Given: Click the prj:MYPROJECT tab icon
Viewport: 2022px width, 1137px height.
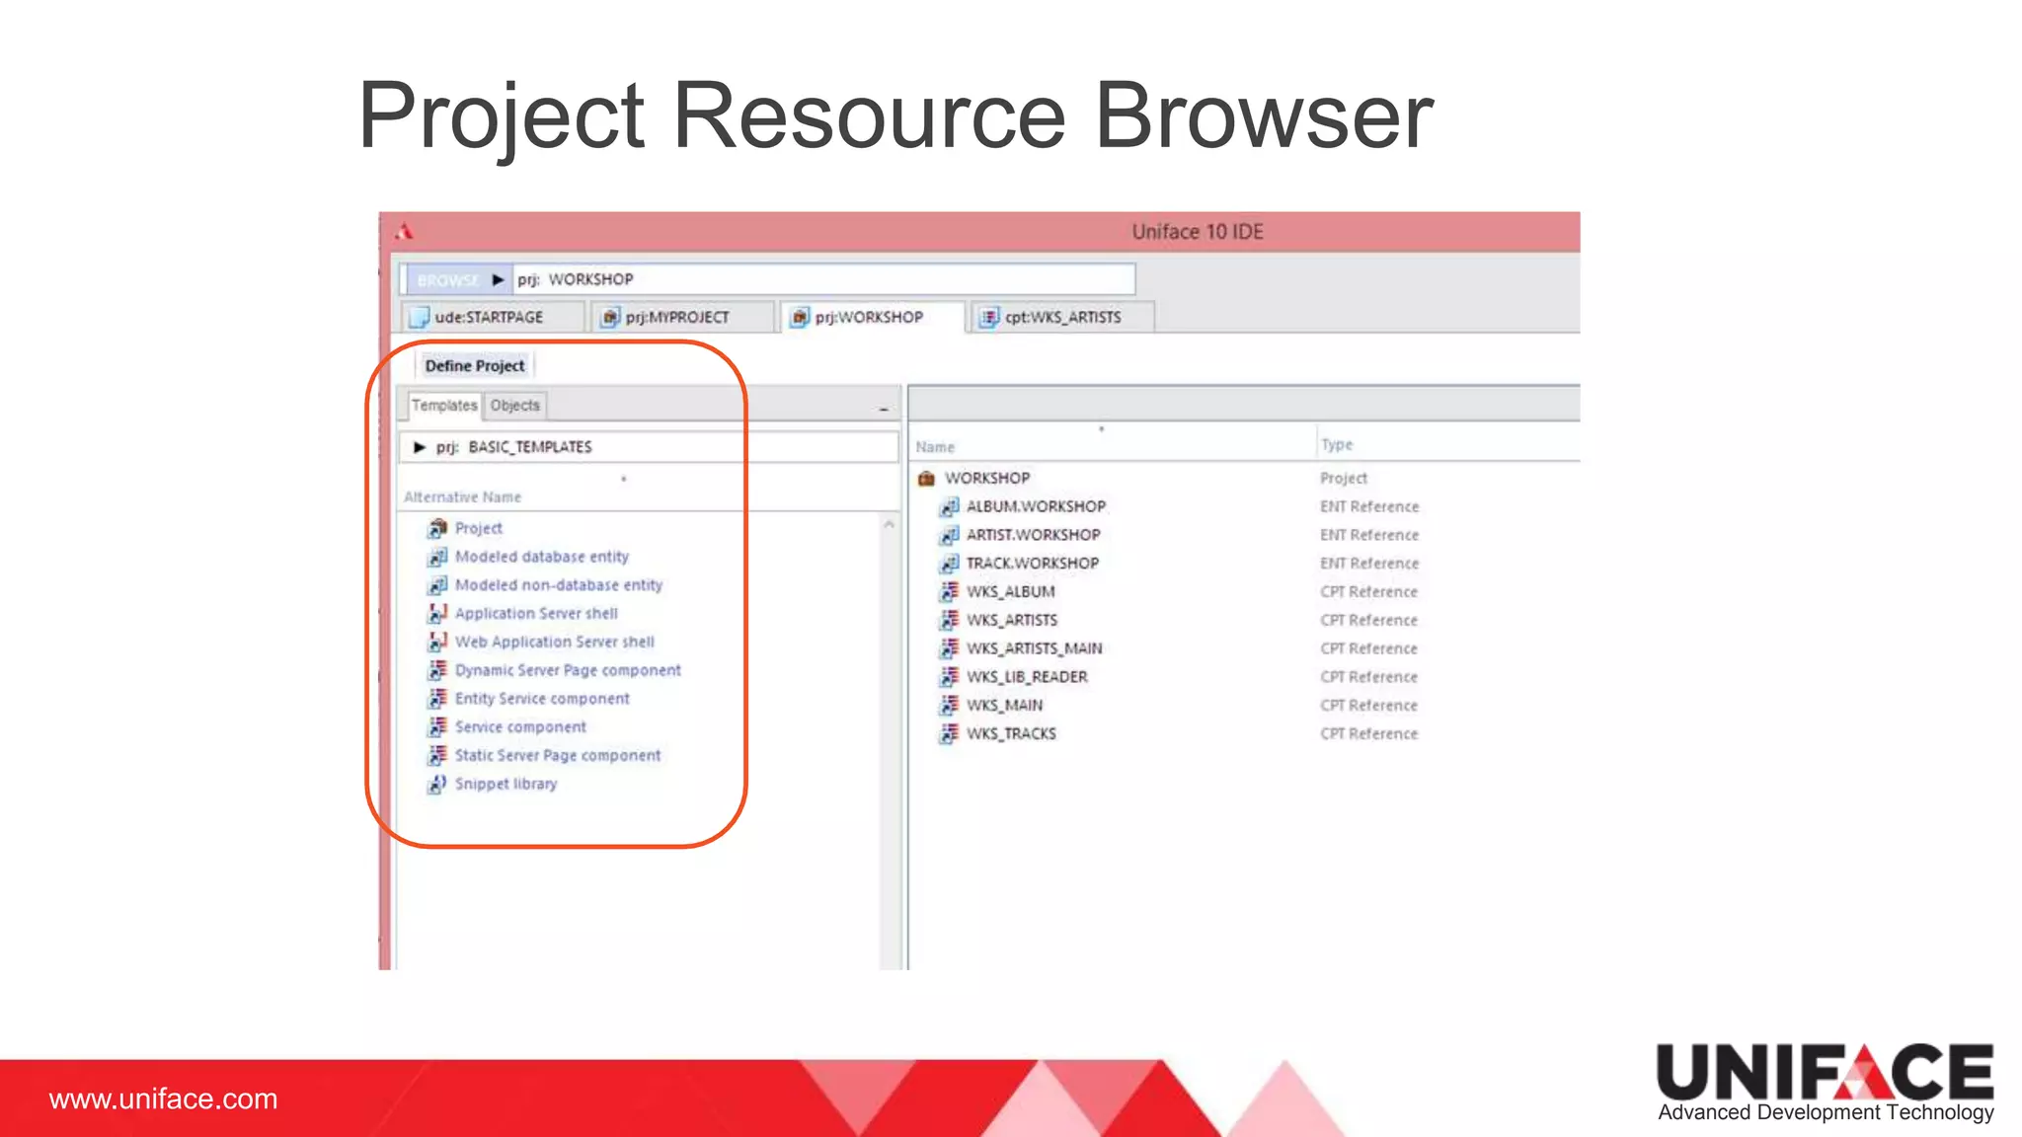Looking at the screenshot, I should (x=611, y=318).
